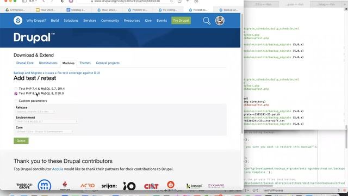This screenshot has width=348, height=196.
Task: Switch to the Metatag browser tab
Action: (x=76, y=10)
